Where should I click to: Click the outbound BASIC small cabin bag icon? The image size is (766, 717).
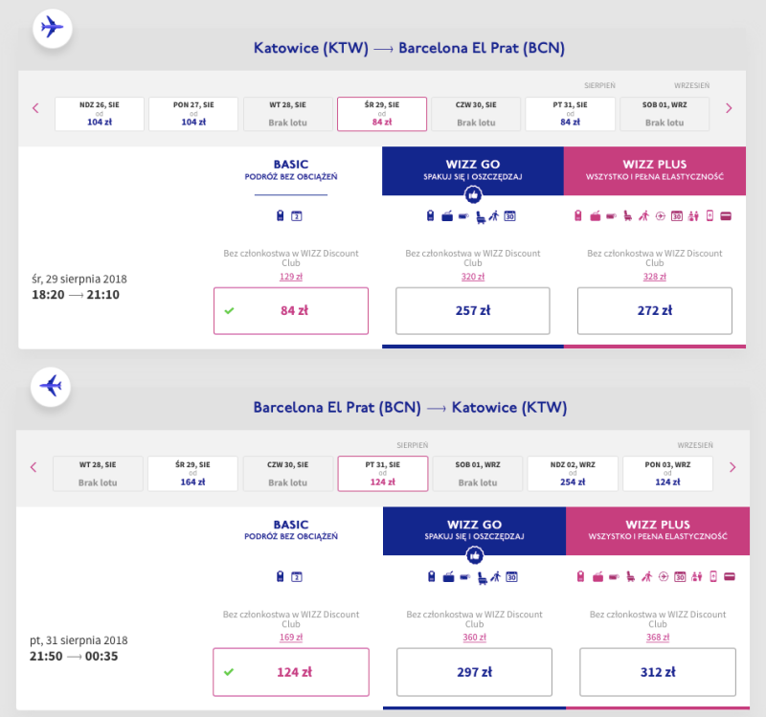pyautogui.click(x=280, y=216)
